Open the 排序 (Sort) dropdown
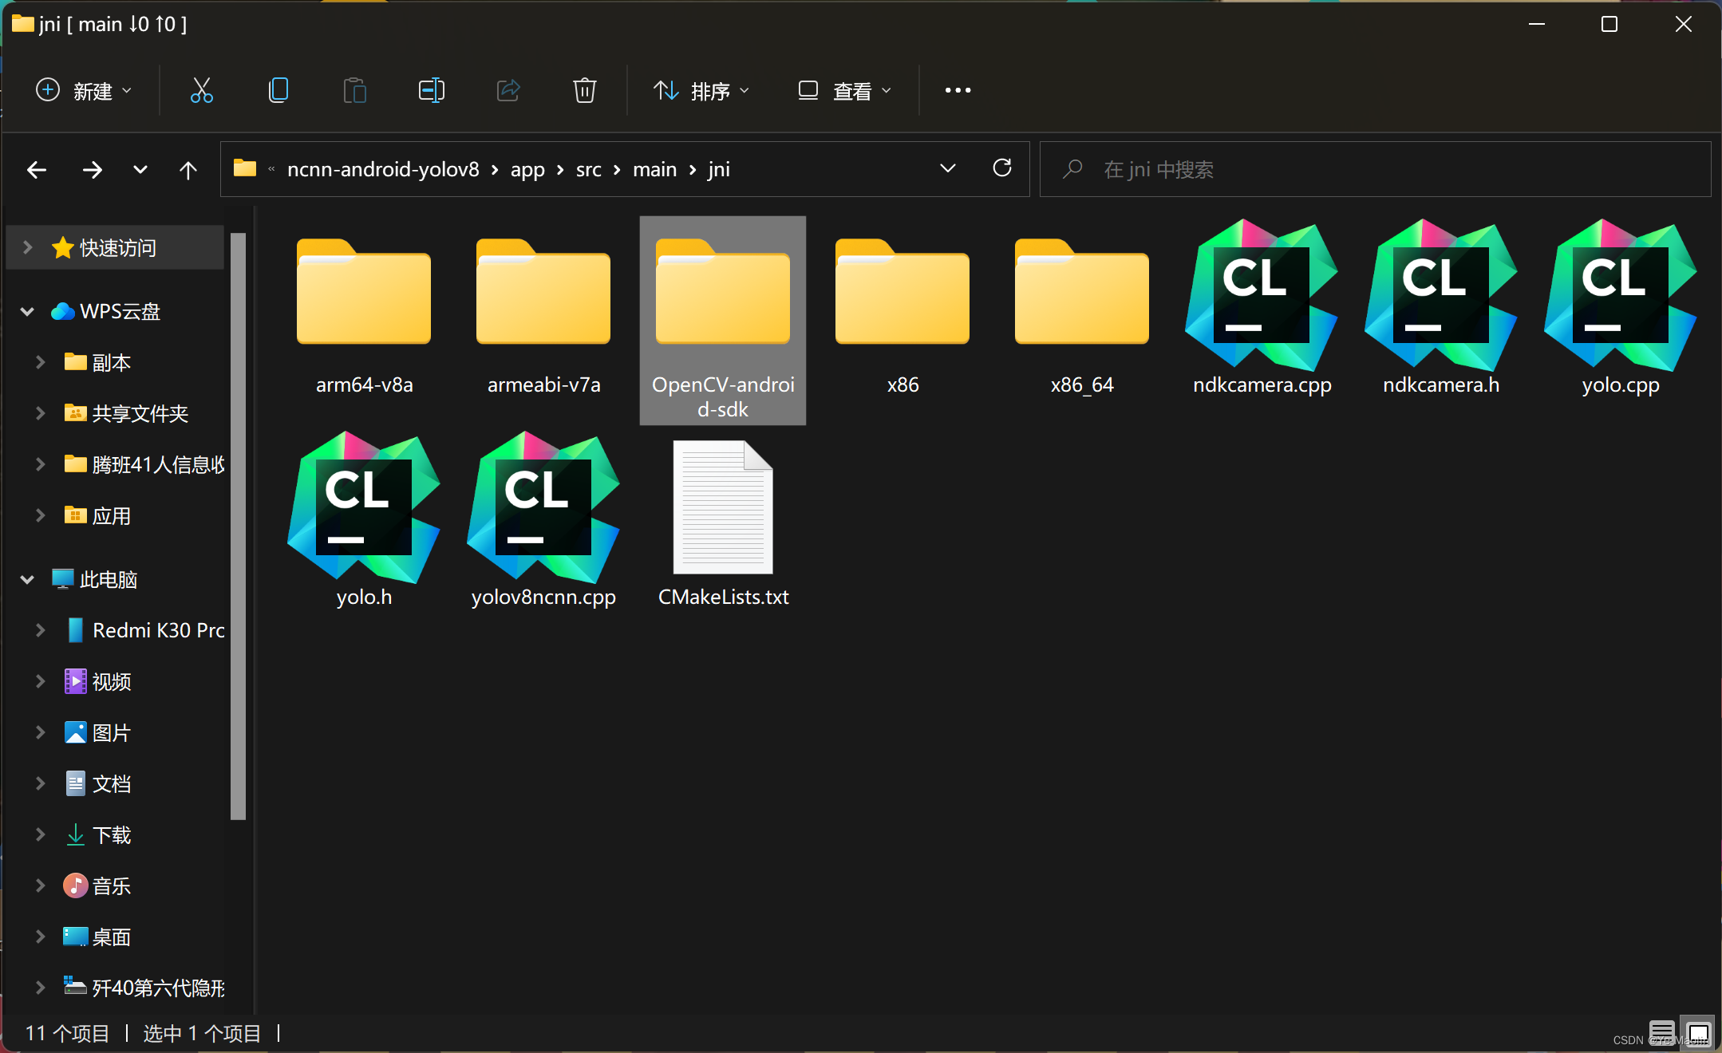This screenshot has width=1722, height=1053. coord(701,90)
